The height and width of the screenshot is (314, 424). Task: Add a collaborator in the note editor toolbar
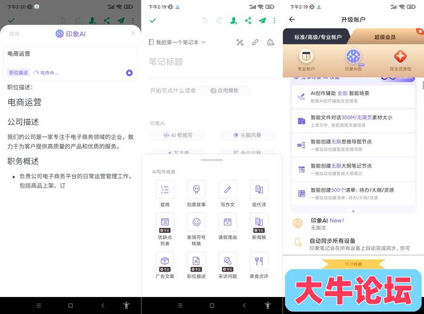point(234,20)
